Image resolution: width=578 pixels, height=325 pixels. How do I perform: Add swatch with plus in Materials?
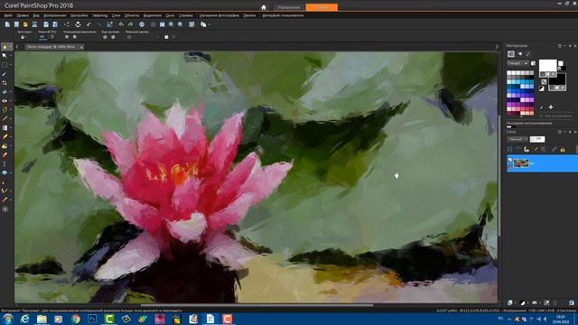[x=551, y=107]
